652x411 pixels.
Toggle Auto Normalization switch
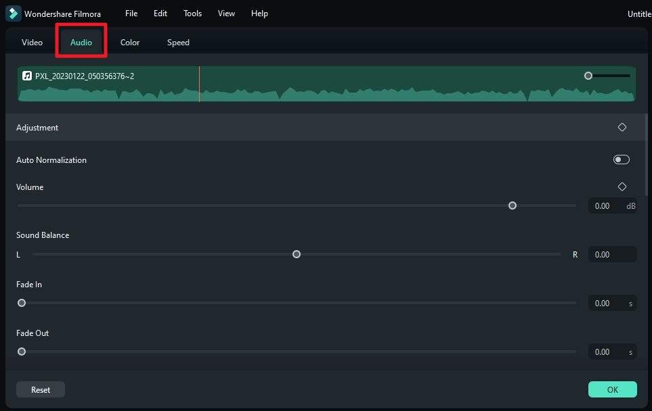coord(622,160)
